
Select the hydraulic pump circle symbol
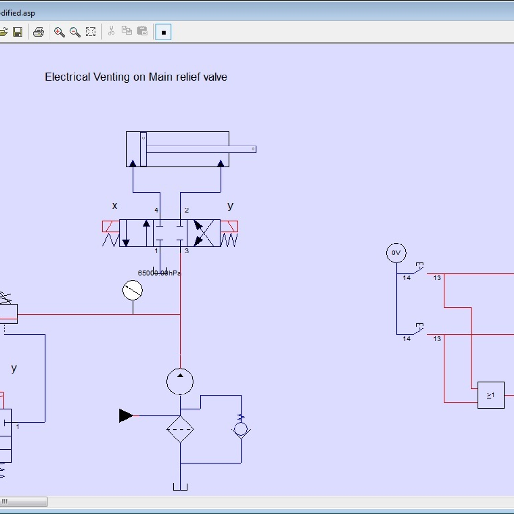[180, 381]
